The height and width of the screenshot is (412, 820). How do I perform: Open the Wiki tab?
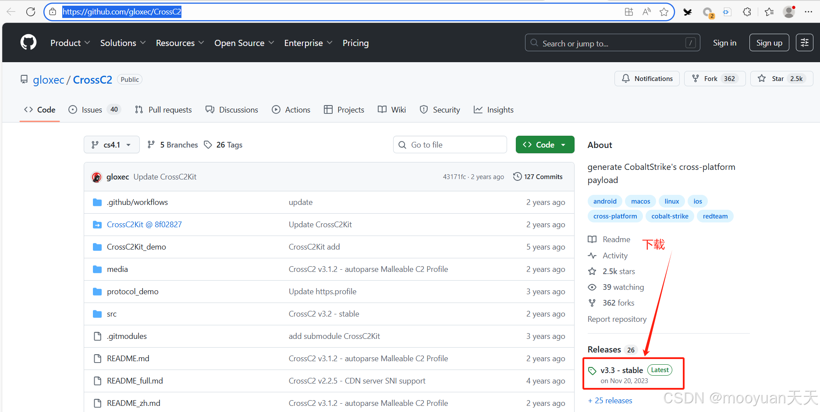point(392,109)
